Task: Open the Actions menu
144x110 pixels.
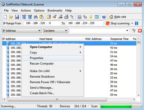Action: (x=26, y=10)
